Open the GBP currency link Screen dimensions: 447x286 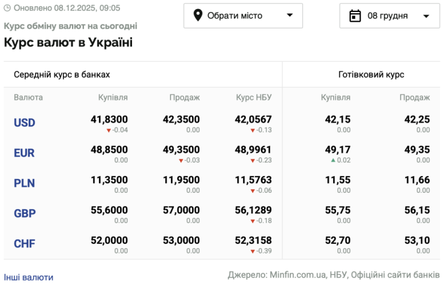[25, 214]
